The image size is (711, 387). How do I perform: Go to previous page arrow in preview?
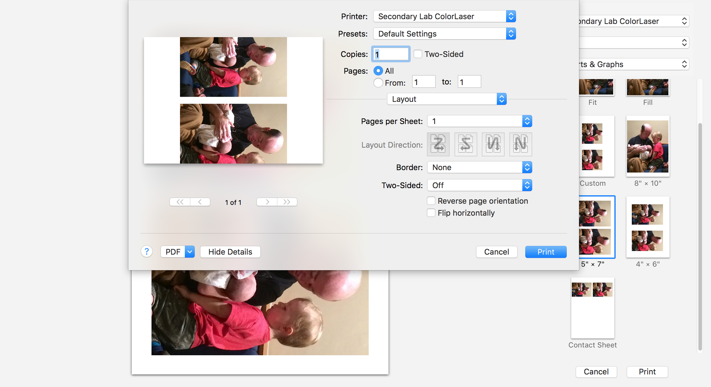click(x=200, y=202)
